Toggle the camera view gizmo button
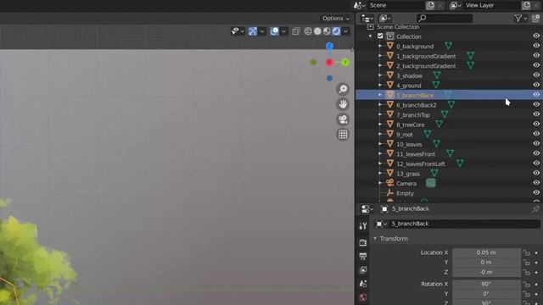The height and width of the screenshot is (305, 543). pos(343,119)
